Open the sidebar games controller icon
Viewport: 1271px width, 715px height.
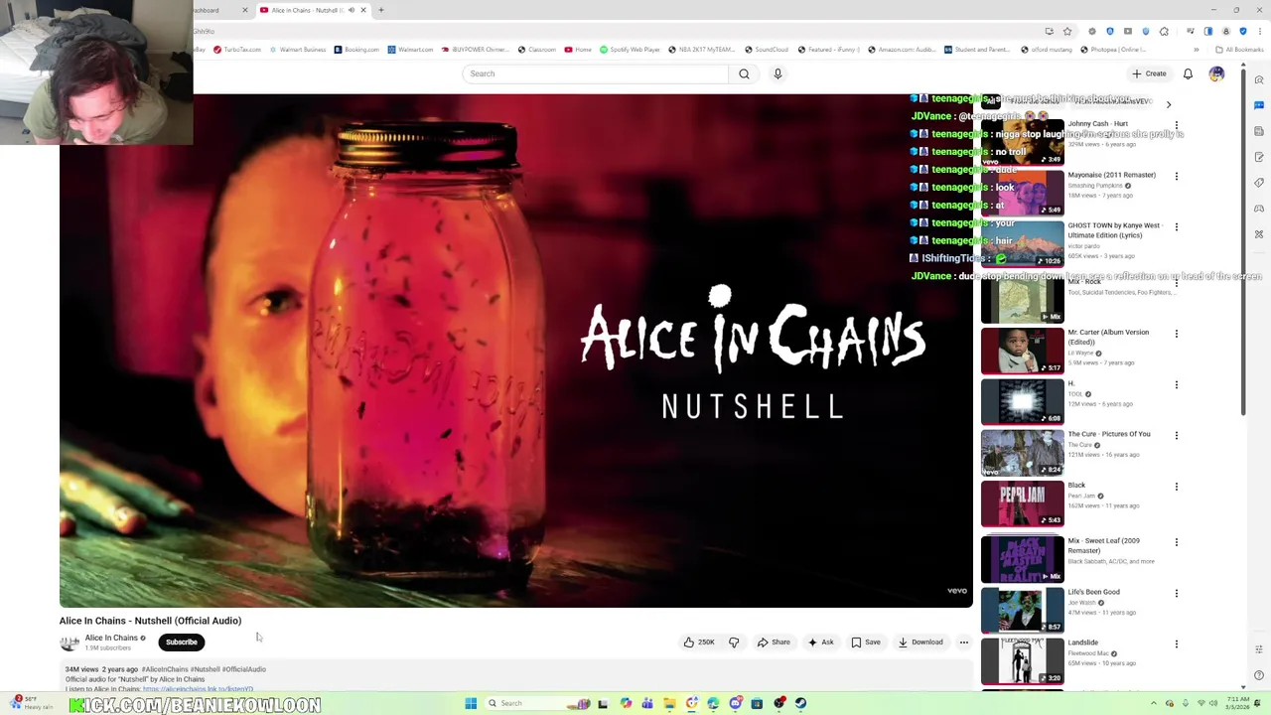point(1259,209)
